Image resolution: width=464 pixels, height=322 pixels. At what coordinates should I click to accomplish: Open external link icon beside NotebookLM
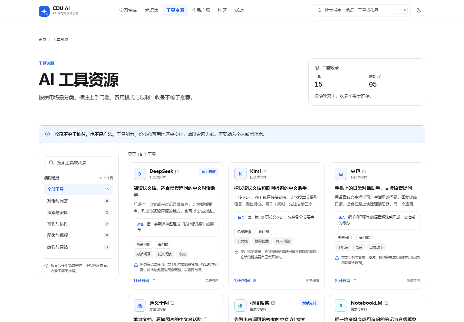pos(386,303)
